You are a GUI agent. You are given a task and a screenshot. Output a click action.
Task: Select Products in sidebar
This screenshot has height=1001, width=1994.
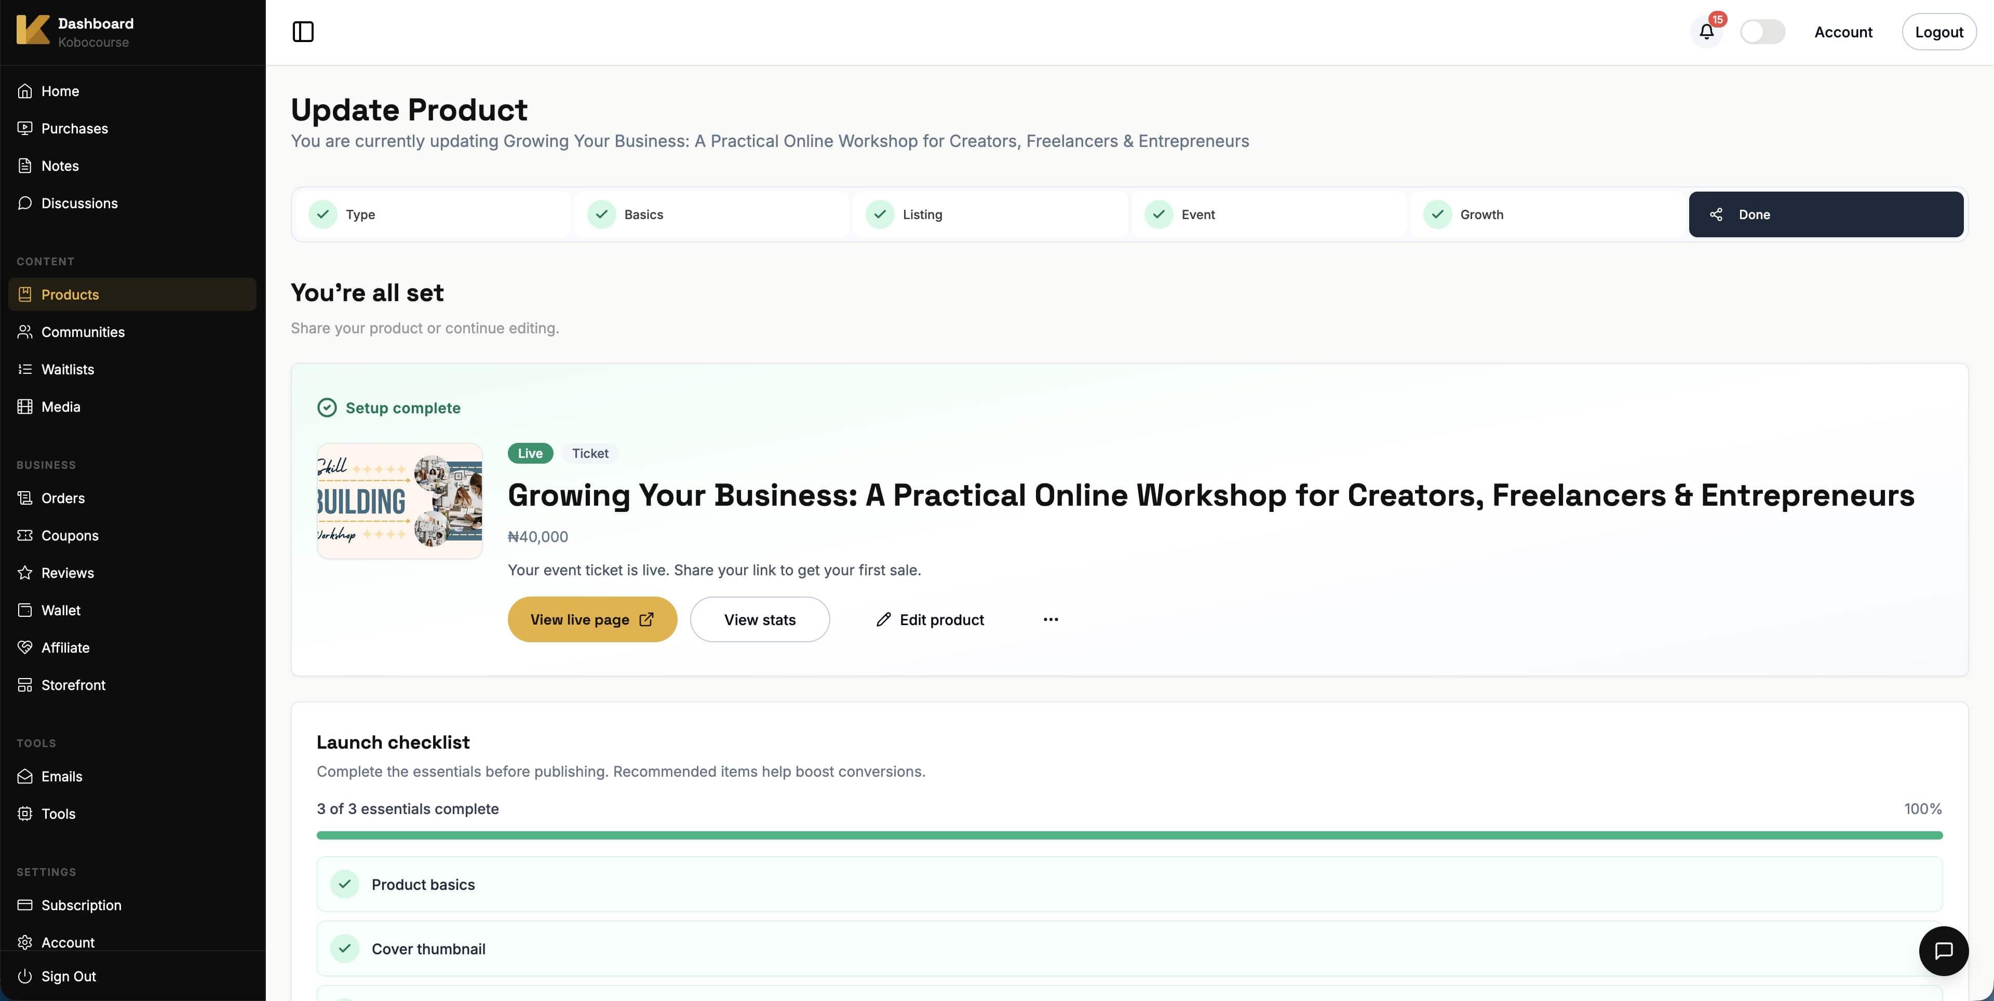tap(132, 294)
